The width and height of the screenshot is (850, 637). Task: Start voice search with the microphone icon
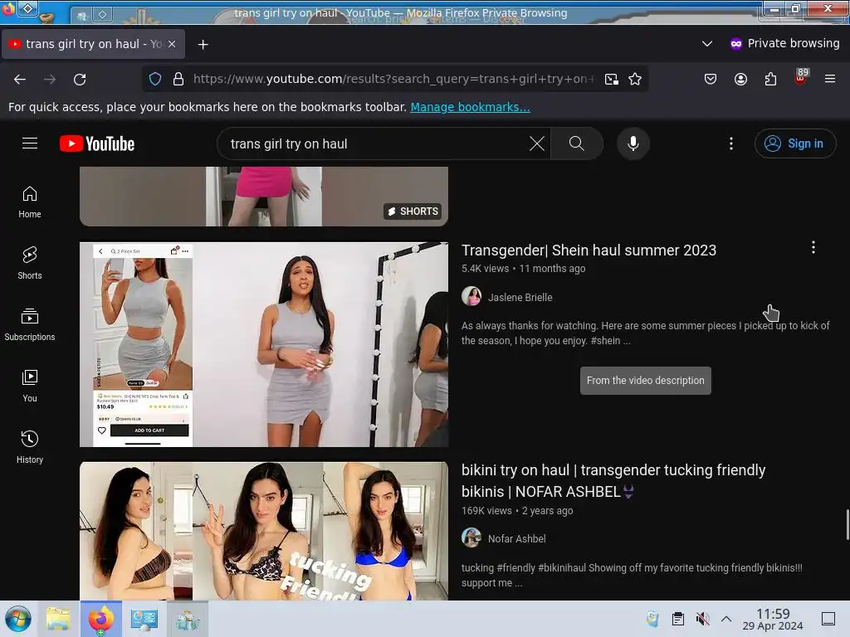pyautogui.click(x=633, y=143)
